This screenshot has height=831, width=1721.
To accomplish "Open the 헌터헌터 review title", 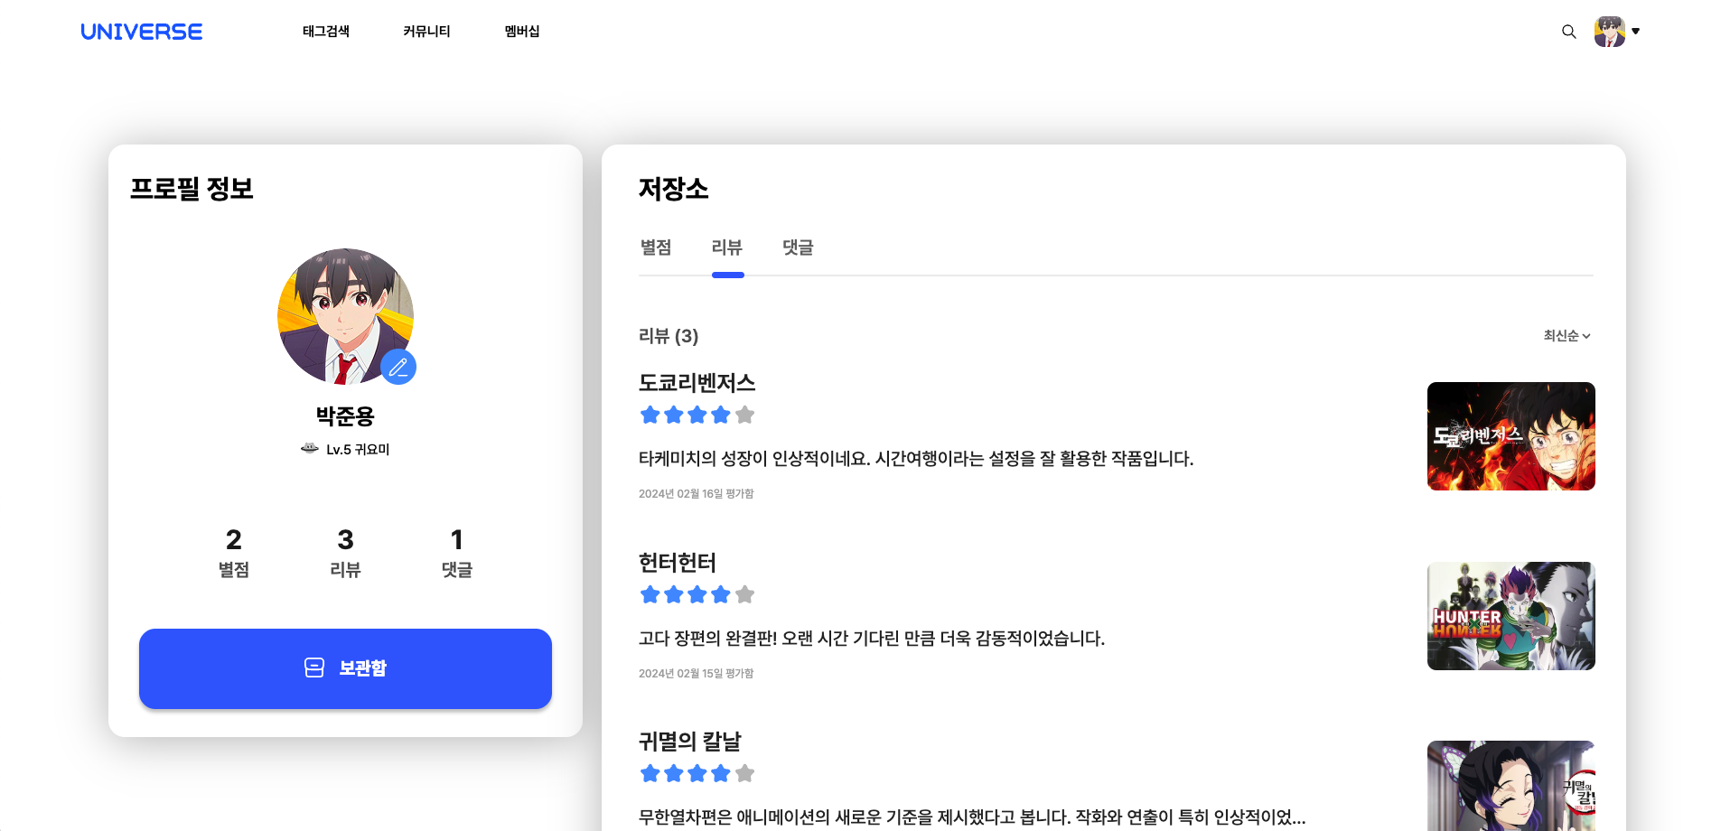I will click(x=678, y=563).
